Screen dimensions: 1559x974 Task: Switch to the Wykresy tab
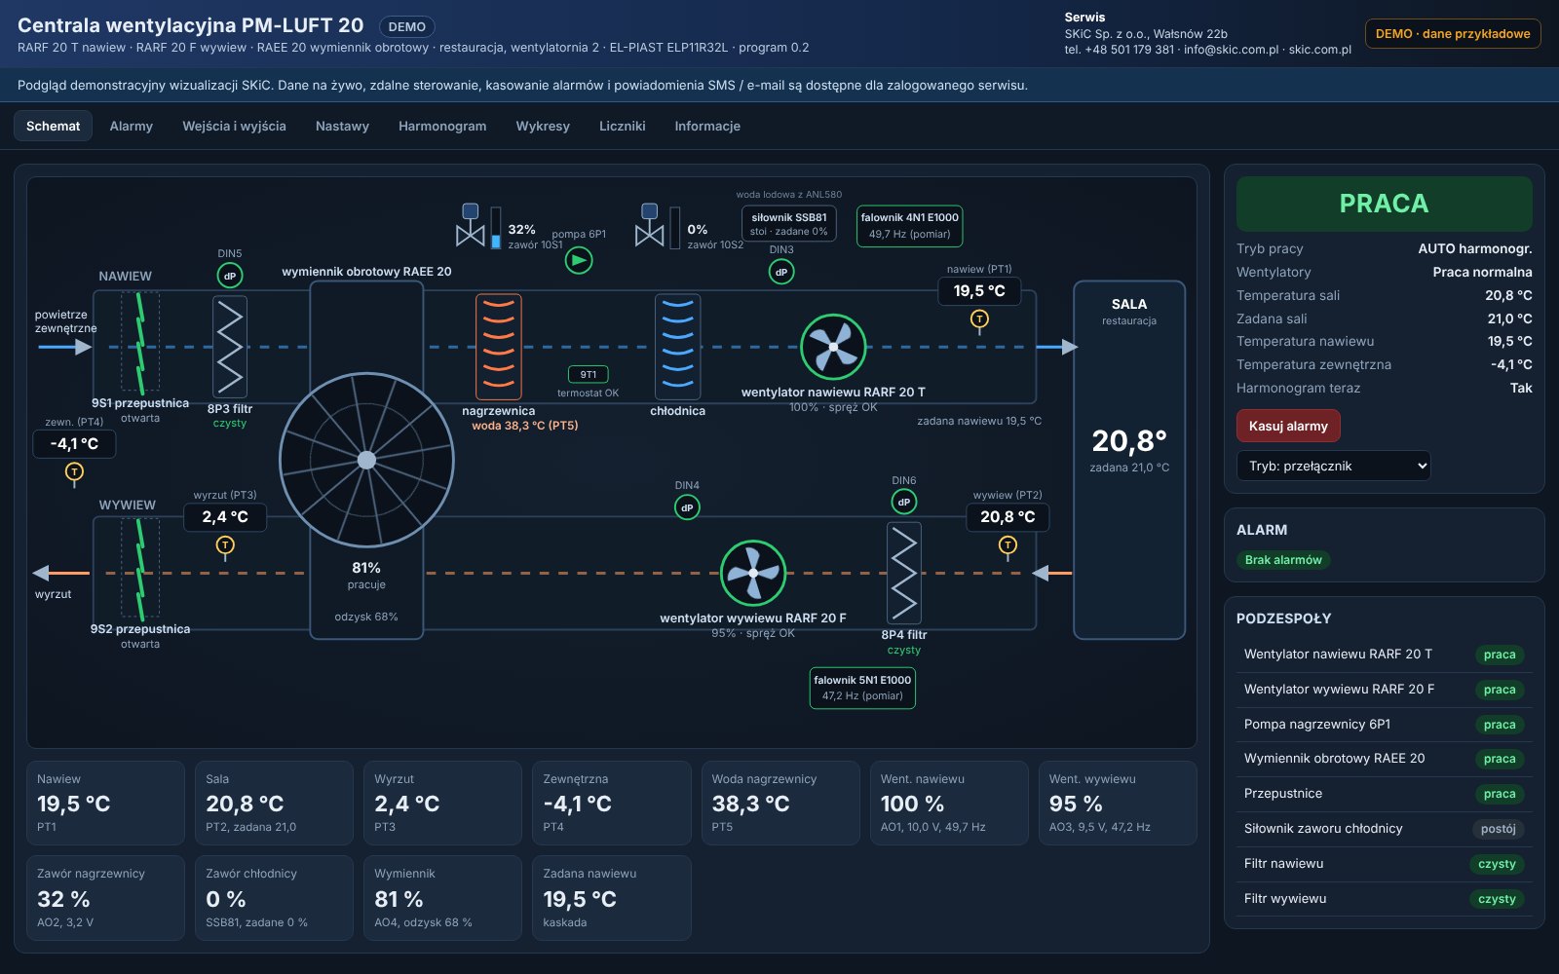543,126
